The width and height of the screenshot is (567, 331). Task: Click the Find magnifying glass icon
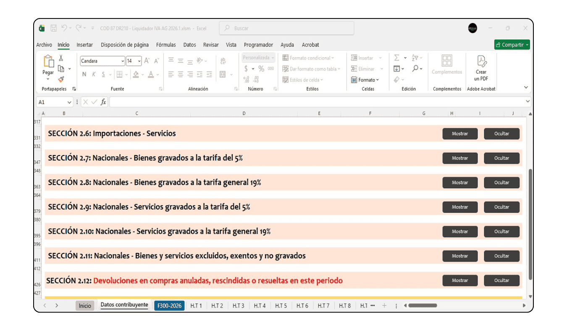pyautogui.click(x=415, y=68)
